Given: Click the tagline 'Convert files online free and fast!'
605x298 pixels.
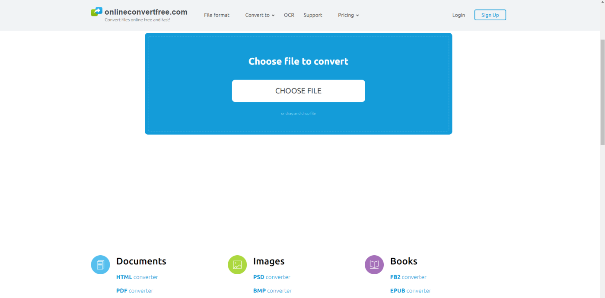Looking at the screenshot, I should pyautogui.click(x=137, y=20).
